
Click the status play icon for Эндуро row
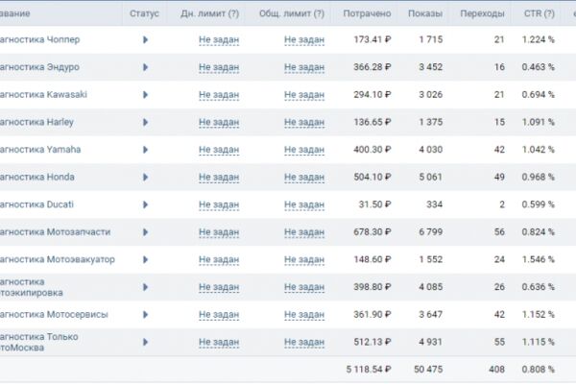(x=145, y=67)
